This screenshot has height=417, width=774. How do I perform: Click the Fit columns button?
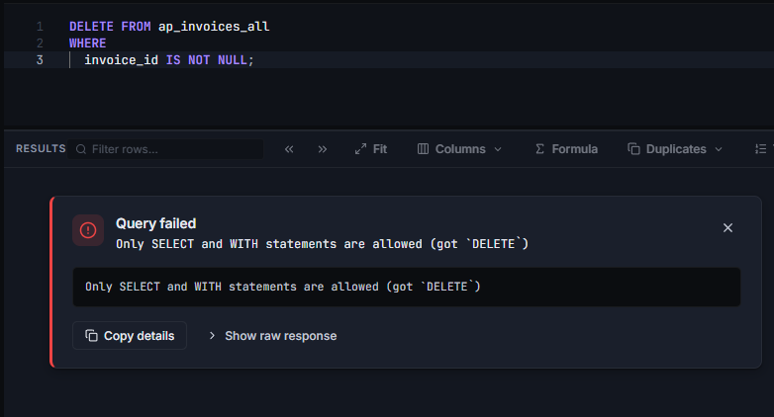[x=371, y=149]
